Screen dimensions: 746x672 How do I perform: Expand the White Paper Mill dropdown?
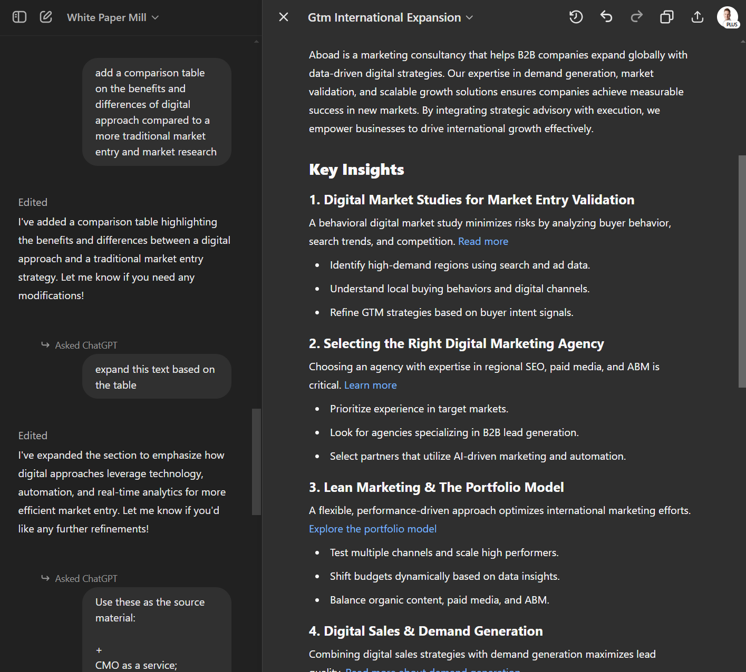coord(112,17)
